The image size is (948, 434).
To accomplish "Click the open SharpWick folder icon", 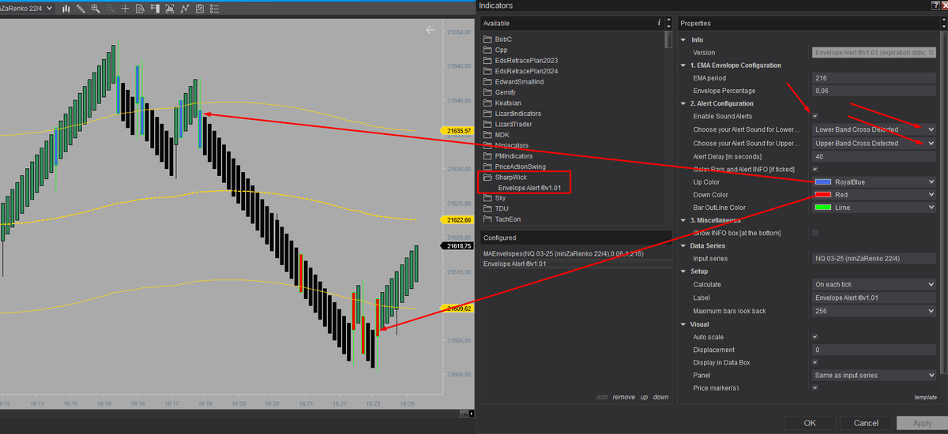I will (x=487, y=178).
